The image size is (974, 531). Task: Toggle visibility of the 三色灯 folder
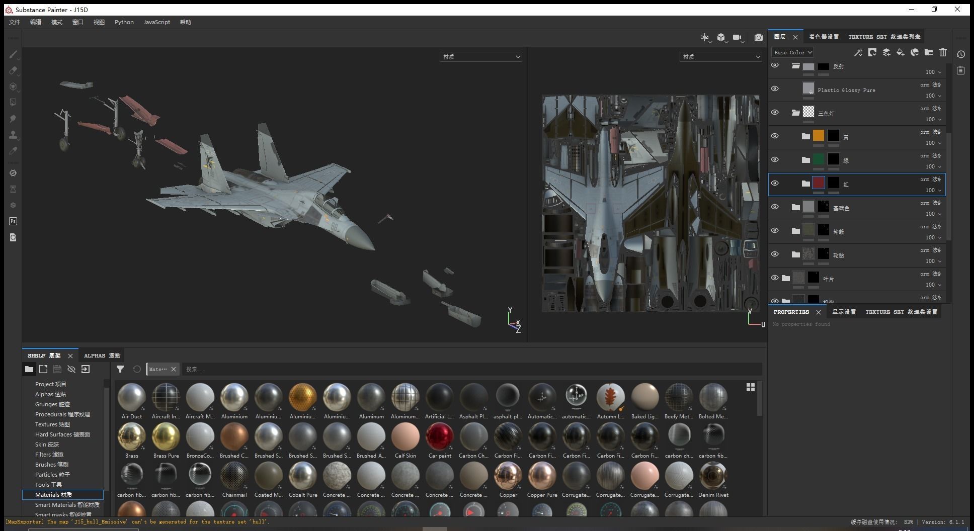point(775,113)
